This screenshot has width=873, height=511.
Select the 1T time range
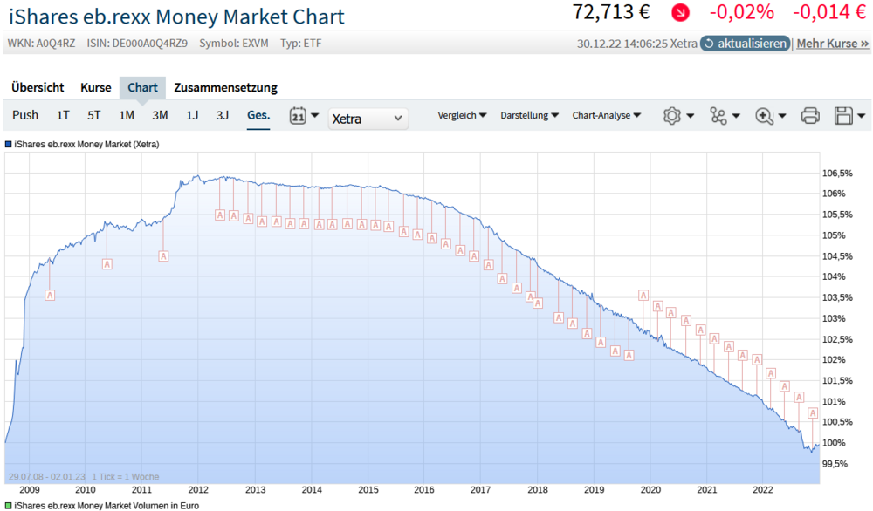click(63, 115)
